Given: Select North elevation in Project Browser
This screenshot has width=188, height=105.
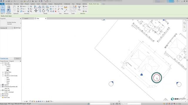Looking at the screenshot, I should pos(8,79).
